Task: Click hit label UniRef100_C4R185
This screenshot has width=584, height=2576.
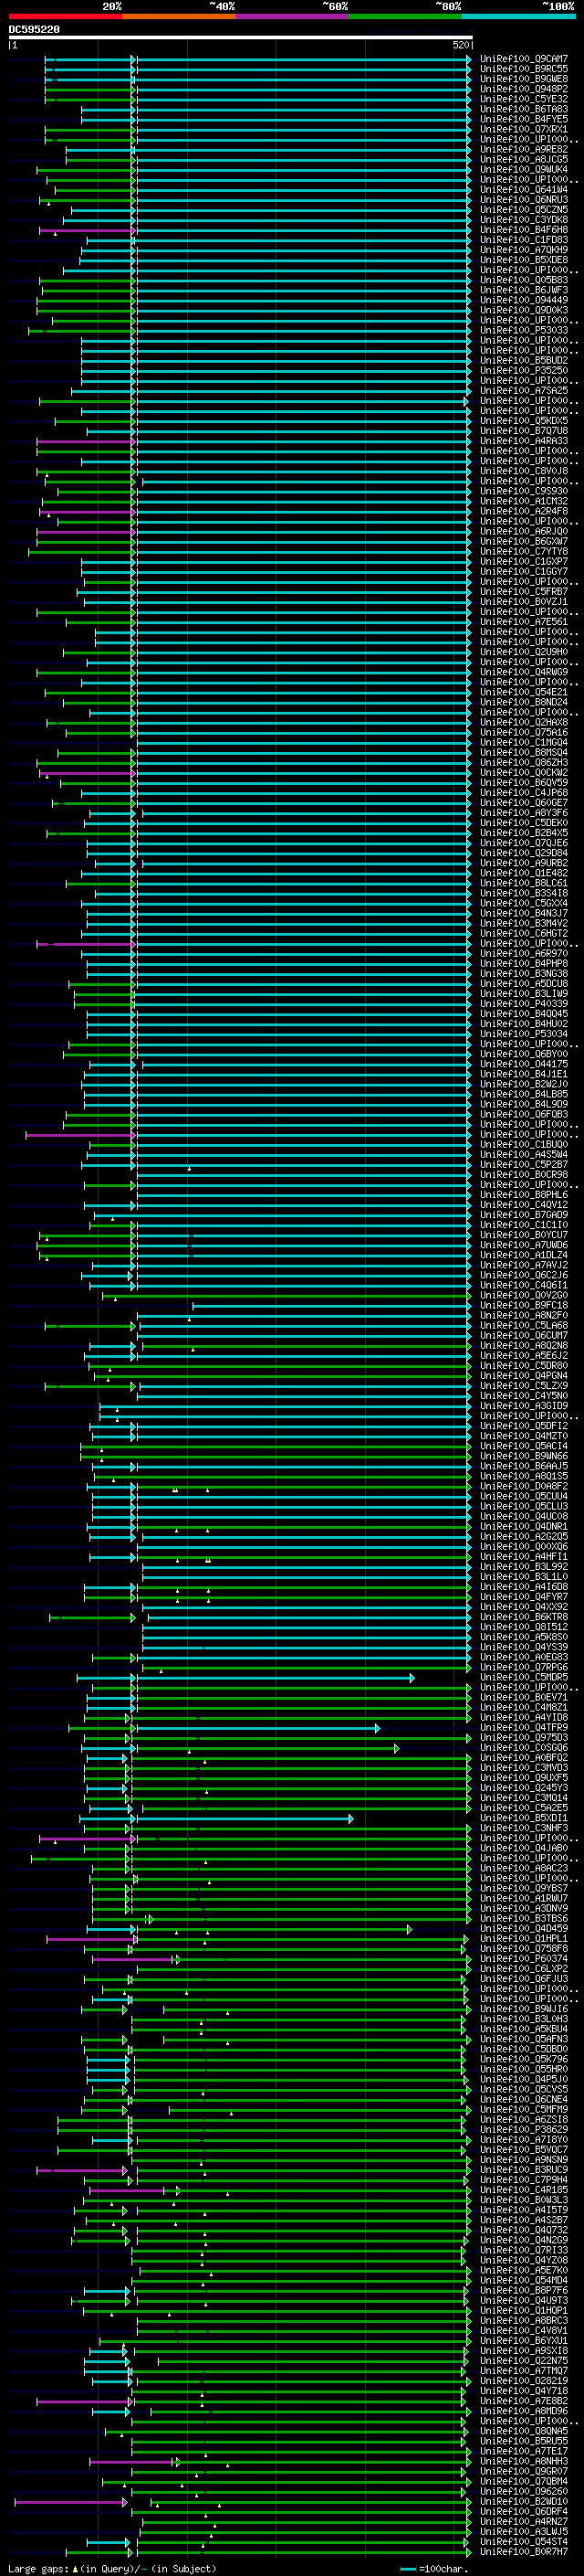Action: (524, 2190)
